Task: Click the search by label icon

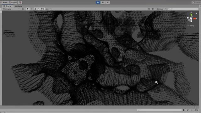Action: [x=188, y=110]
